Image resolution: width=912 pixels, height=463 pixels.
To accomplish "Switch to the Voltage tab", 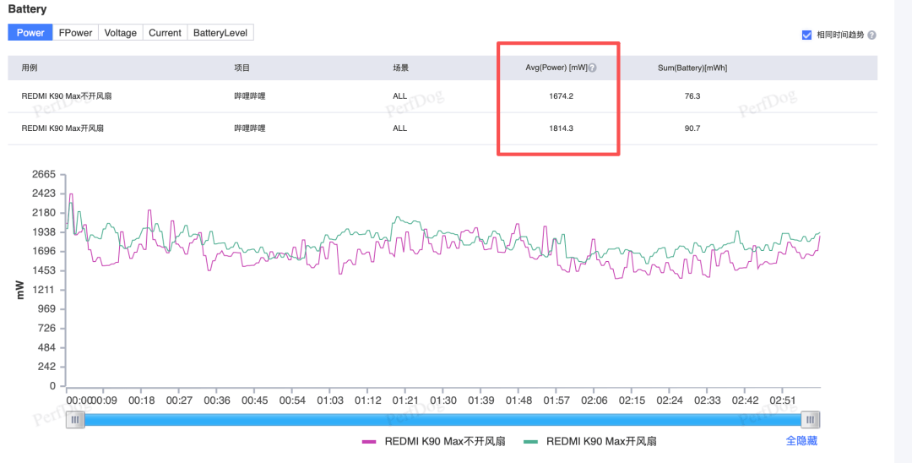I will [121, 33].
